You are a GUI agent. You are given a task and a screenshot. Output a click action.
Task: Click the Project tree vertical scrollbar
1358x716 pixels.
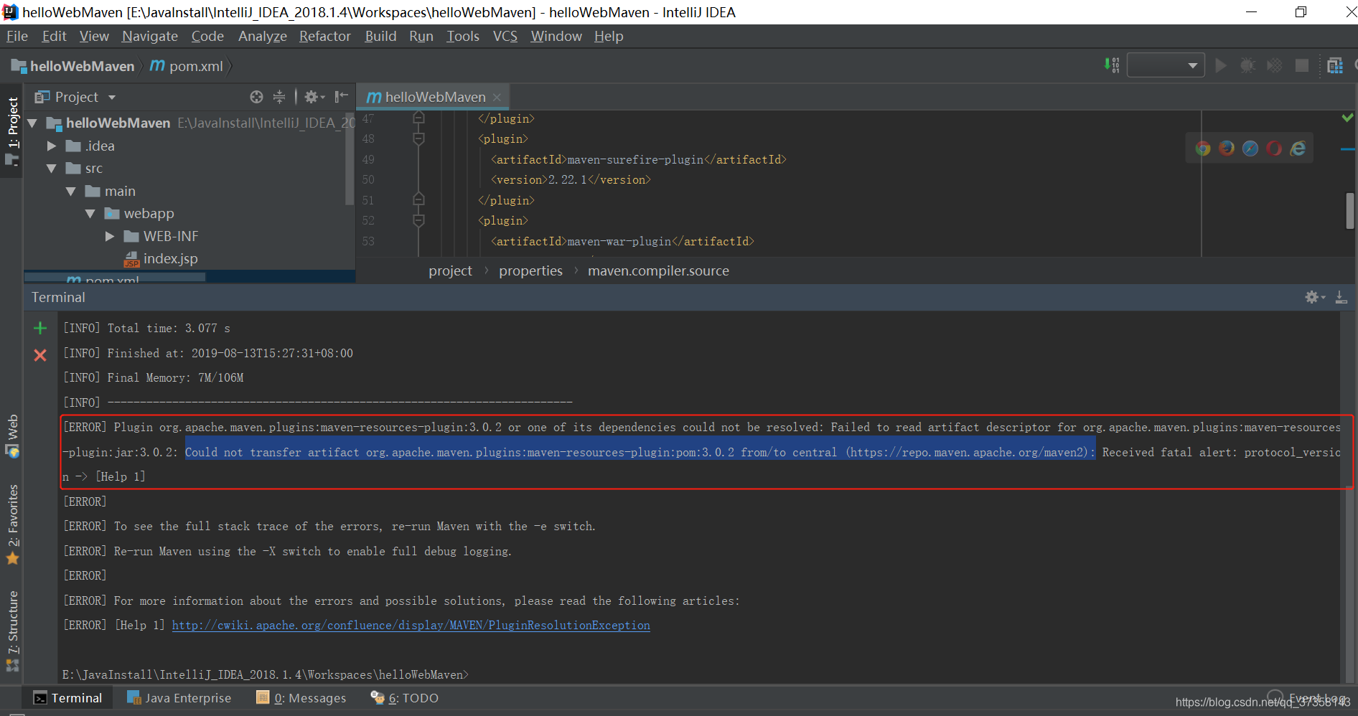tap(350, 159)
